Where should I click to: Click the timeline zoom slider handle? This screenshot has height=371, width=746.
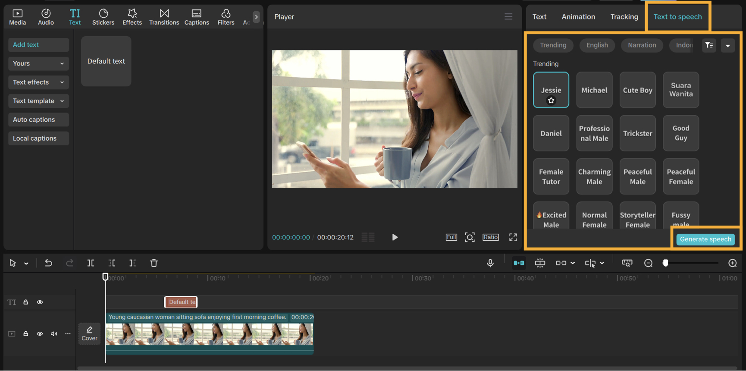pyautogui.click(x=665, y=263)
